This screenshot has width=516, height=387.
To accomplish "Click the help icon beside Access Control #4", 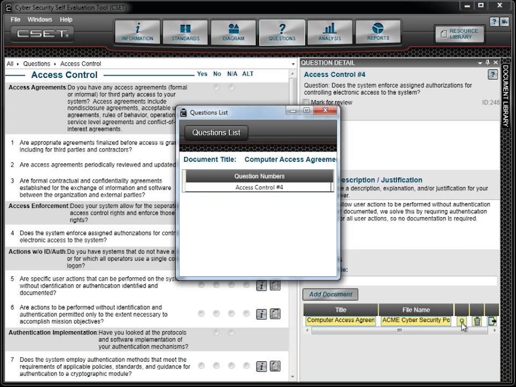I will (492, 74).
